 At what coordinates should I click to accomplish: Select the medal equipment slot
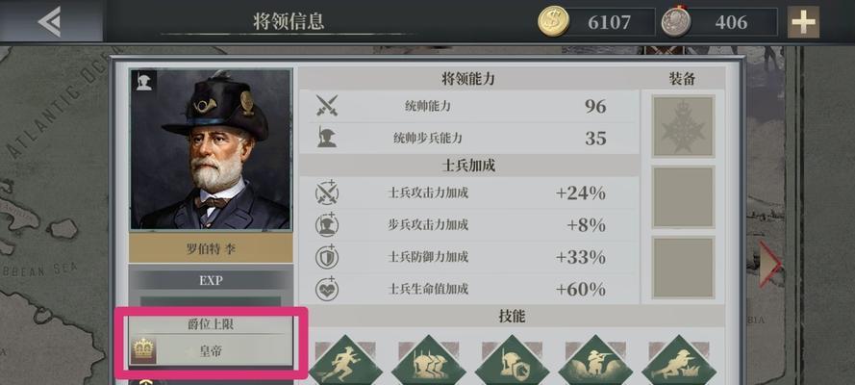pos(683,126)
